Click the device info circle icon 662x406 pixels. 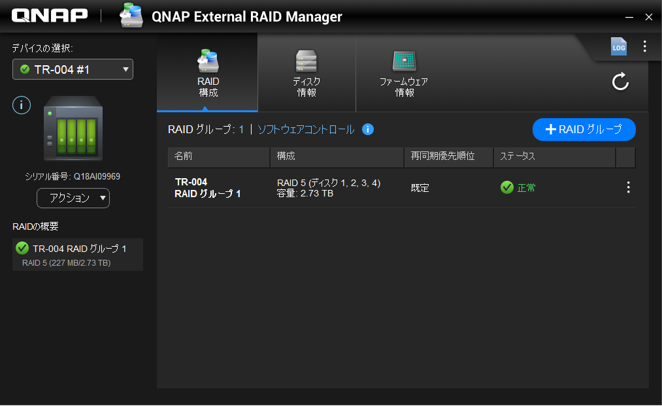(22, 104)
